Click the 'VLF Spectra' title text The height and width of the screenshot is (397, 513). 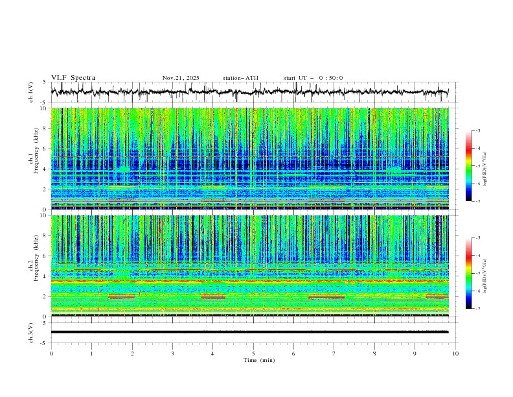(x=73, y=78)
